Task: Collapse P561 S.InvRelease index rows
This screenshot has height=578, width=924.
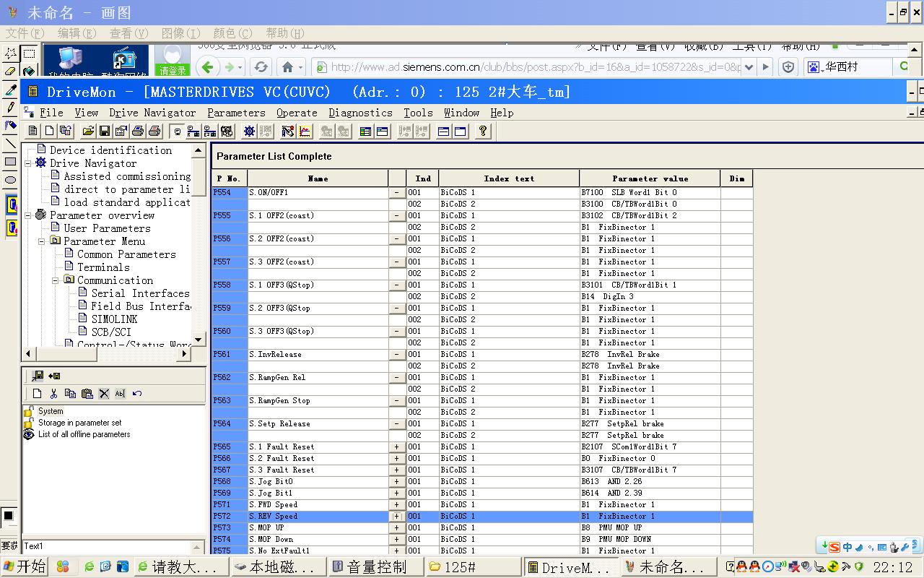Action: point(397,355)
